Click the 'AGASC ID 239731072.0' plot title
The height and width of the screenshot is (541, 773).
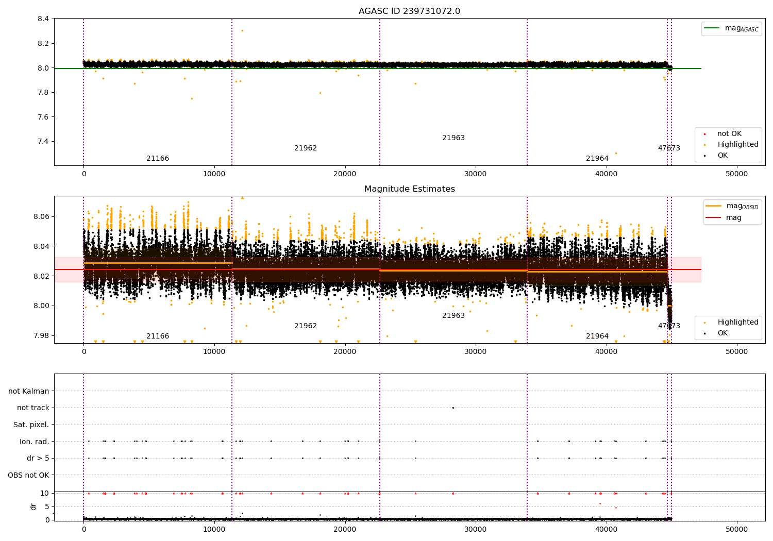(x=409, y=11)
